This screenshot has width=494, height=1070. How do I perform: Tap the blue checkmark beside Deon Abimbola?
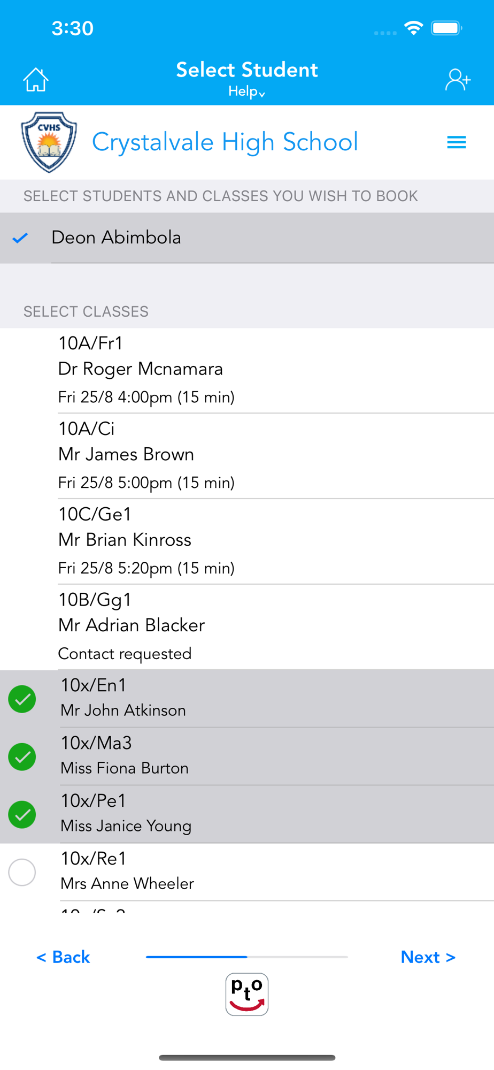point(20,238)
